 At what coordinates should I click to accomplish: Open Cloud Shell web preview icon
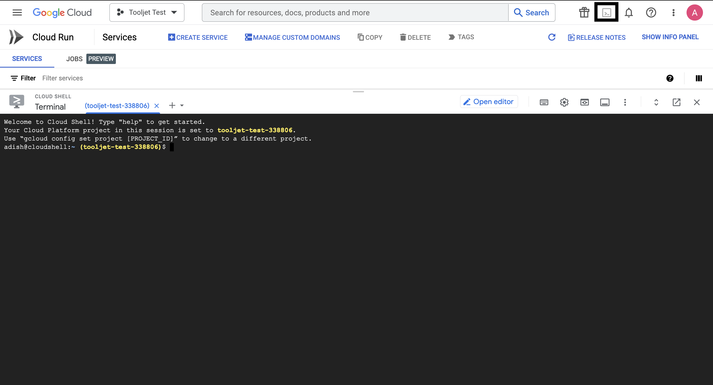pos(585,102)
